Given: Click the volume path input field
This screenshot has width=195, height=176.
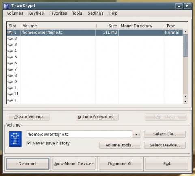Looking at the screenshot, I should (x=79, y=134).
